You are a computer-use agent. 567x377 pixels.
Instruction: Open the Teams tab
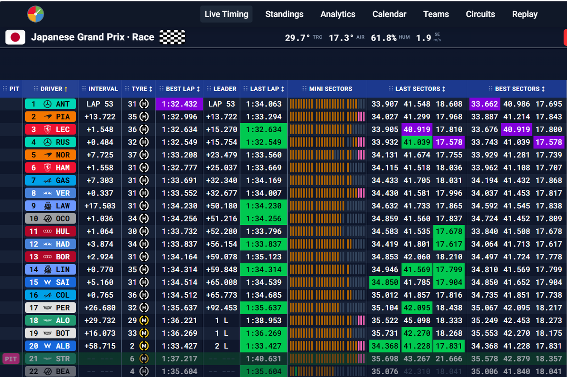point(436,14)
